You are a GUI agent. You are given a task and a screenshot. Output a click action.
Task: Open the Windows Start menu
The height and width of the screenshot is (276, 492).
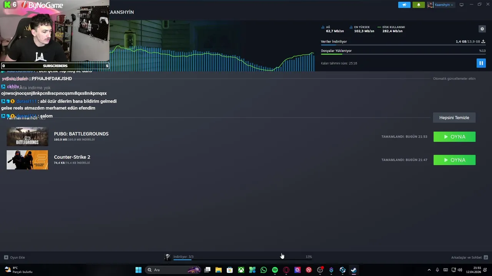coord(138,270)
